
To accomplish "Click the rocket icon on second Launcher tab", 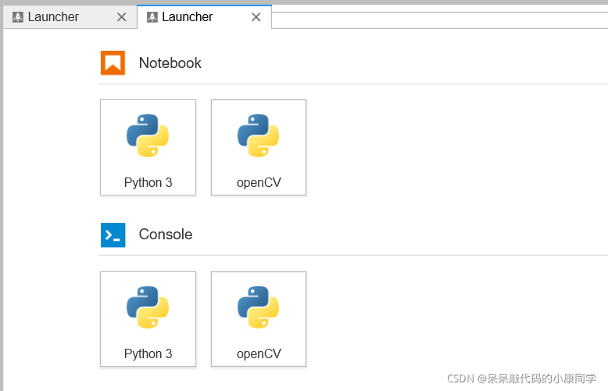I will [152, 17].
